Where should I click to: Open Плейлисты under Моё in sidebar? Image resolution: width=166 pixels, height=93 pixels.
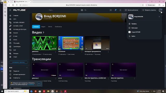(x=17, y=78)
